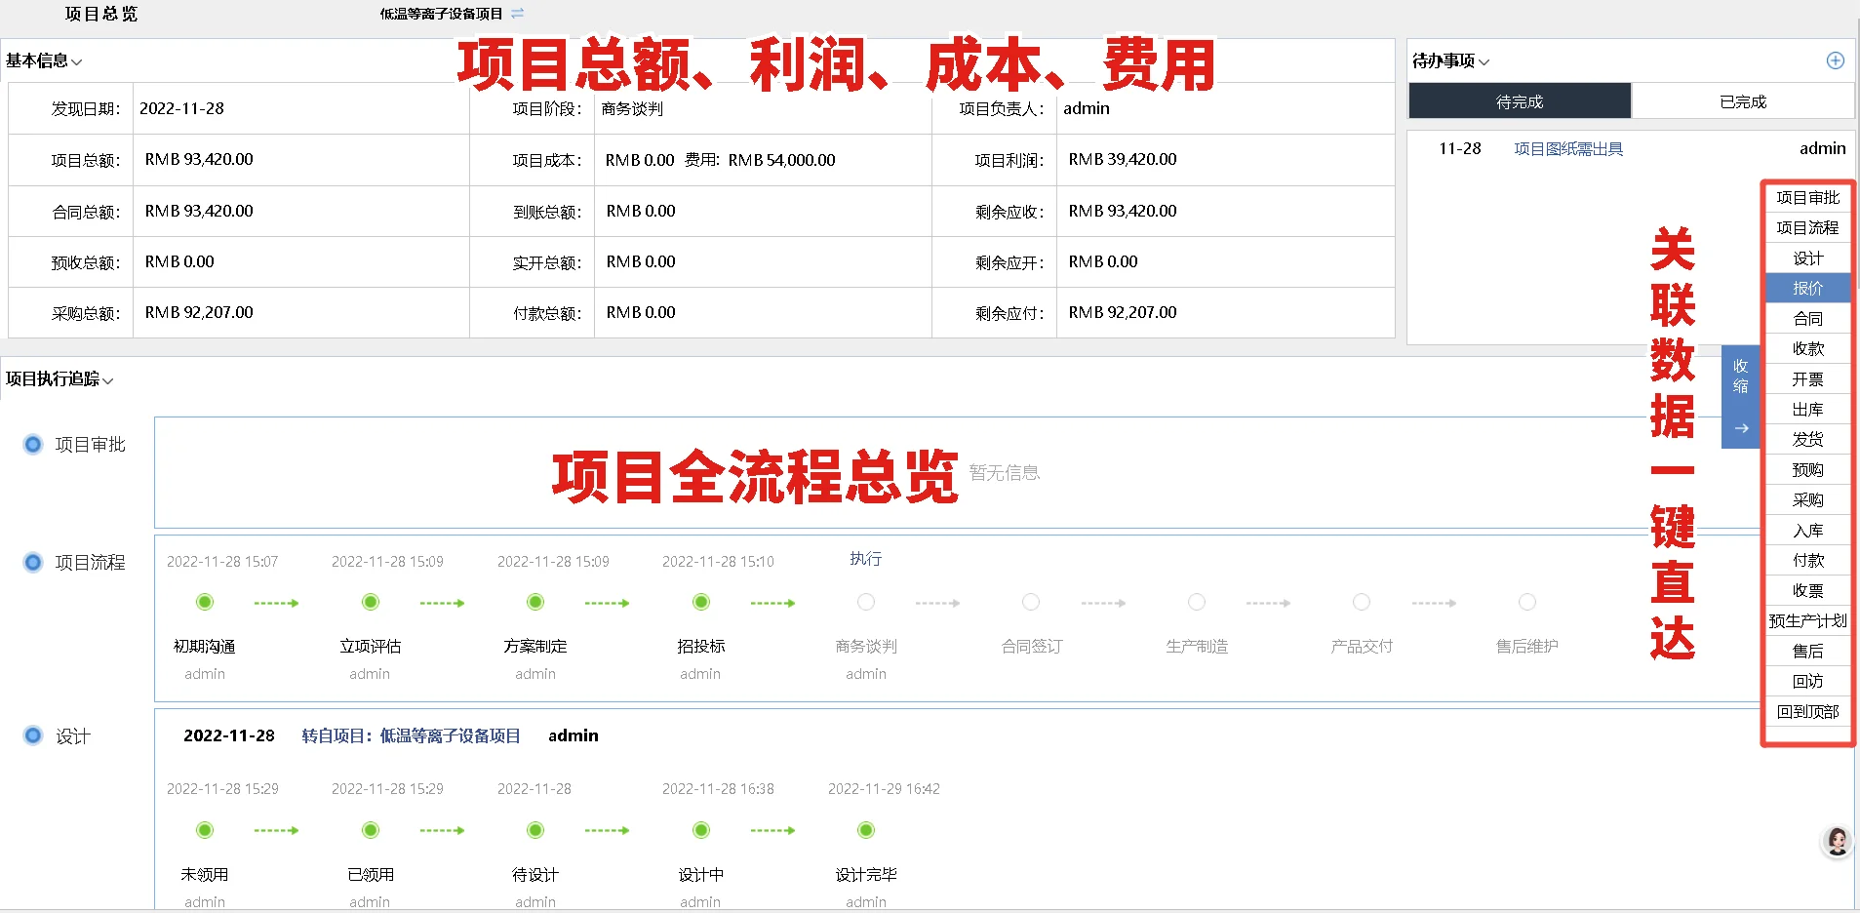
Task: Collapse the 基本信息 section
Action: 77,60
